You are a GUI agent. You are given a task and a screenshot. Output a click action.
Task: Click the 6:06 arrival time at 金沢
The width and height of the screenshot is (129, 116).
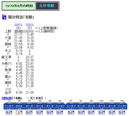click(19, 92)
